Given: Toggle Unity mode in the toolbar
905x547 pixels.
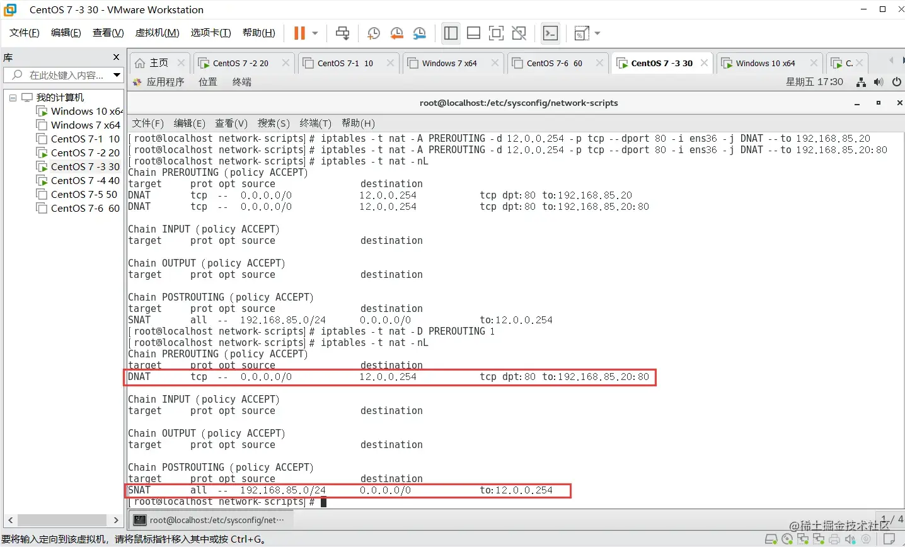Looking at the screenshot, I should tap(519, 33).
